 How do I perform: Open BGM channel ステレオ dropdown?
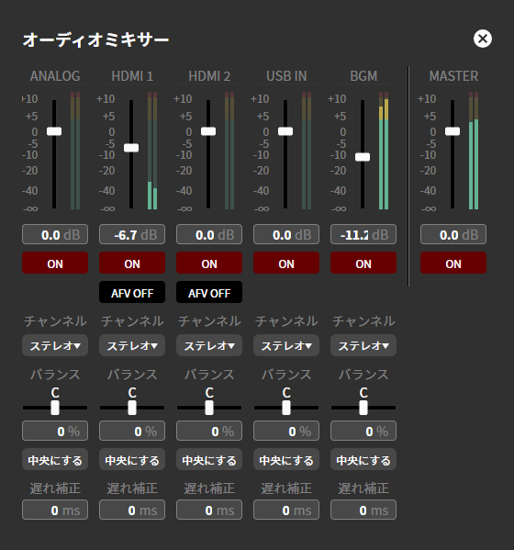(x=363, y=345)
